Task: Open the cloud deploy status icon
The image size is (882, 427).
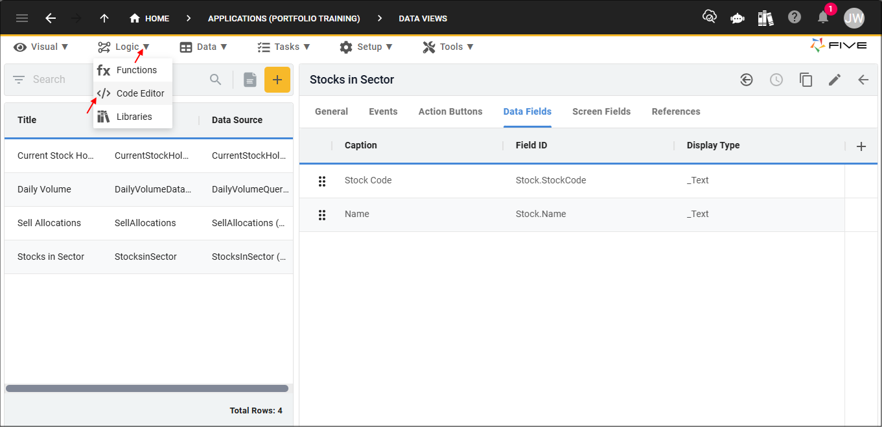Action: point(710,17)
